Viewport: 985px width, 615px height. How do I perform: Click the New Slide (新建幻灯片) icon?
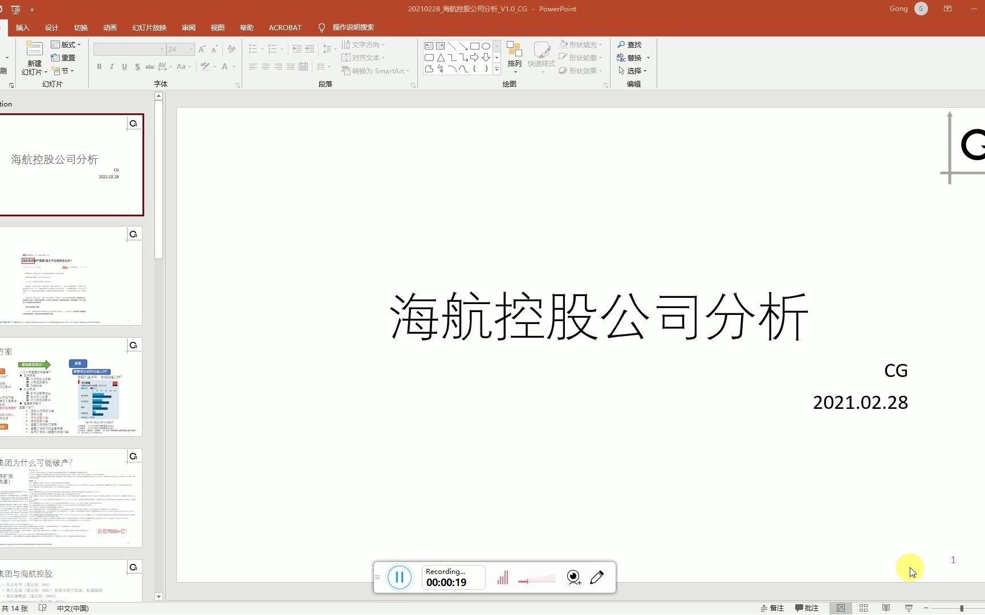[x=34, y=50]
